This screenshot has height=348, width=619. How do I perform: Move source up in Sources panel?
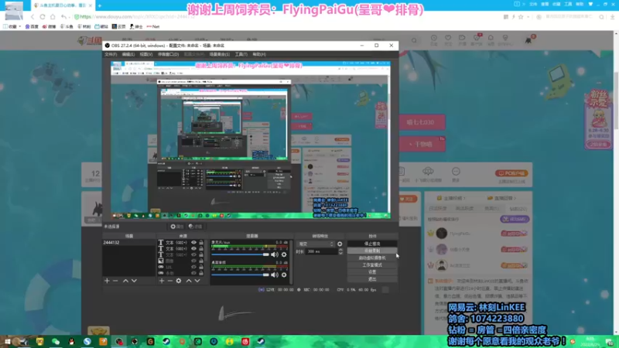(x=189, y=281)
